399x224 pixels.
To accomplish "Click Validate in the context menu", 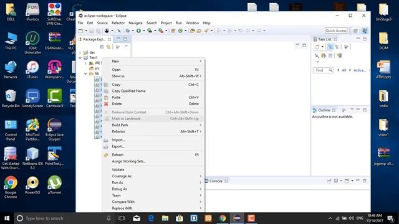I will [x=153, y=170].
